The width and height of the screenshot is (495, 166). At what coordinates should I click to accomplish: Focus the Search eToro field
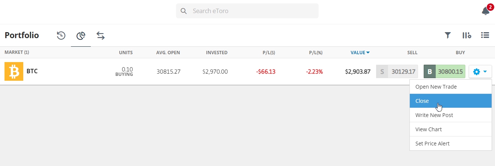coord(247,11)
